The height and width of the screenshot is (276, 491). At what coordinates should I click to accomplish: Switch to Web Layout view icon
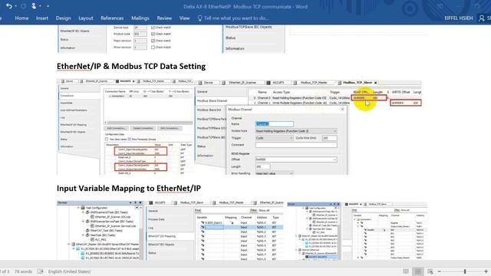pos(430,271)
